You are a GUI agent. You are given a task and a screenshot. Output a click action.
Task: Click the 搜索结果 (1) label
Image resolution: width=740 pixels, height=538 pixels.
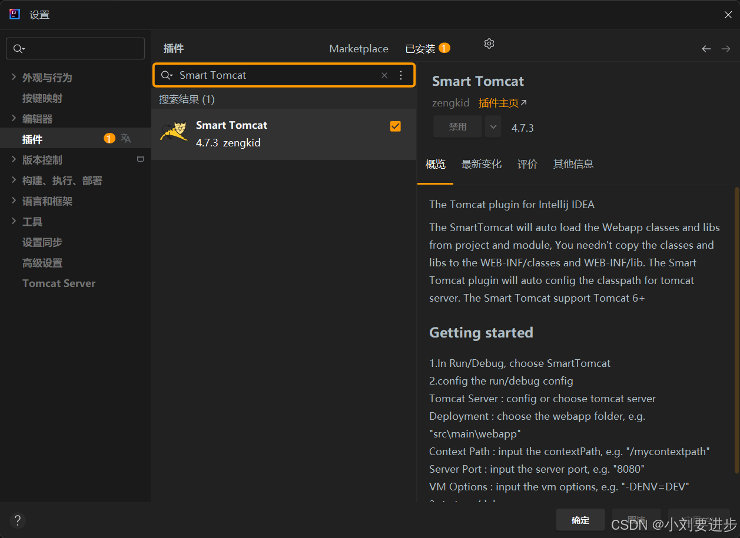(x=187, y=99)
